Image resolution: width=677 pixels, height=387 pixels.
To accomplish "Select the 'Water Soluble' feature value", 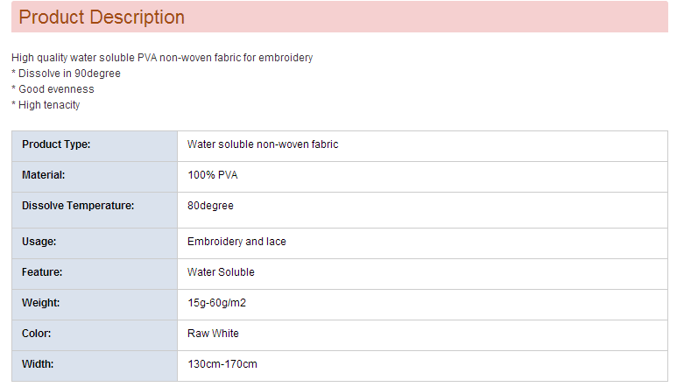I will coord(221,272).
